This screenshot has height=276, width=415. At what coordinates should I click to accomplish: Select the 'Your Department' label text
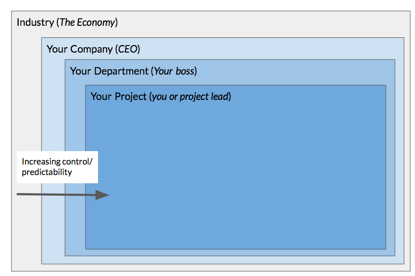[x=109, y=71]
